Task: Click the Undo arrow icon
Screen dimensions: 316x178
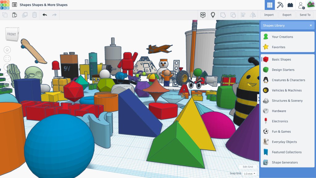Action: (44, 15)
